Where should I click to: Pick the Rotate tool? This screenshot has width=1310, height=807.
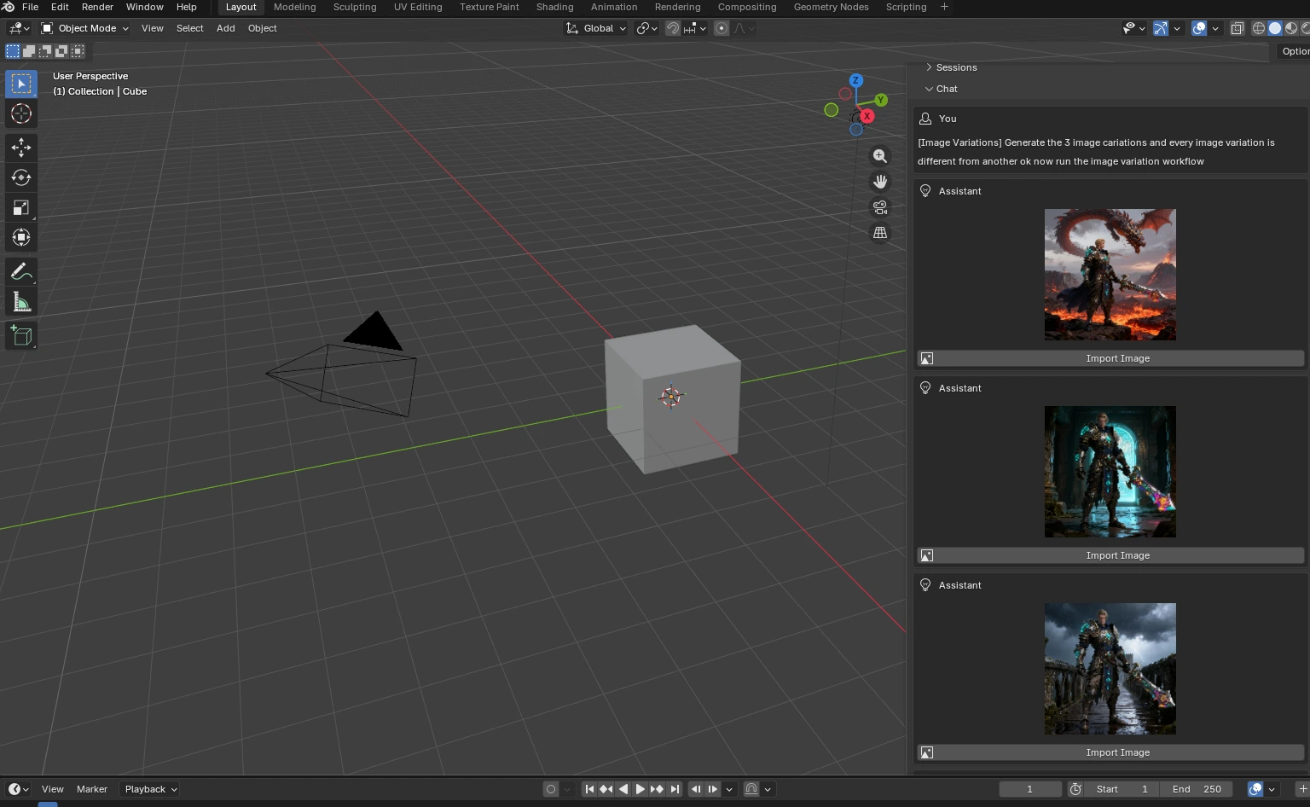pyautogui.click(x=21, y=177)
